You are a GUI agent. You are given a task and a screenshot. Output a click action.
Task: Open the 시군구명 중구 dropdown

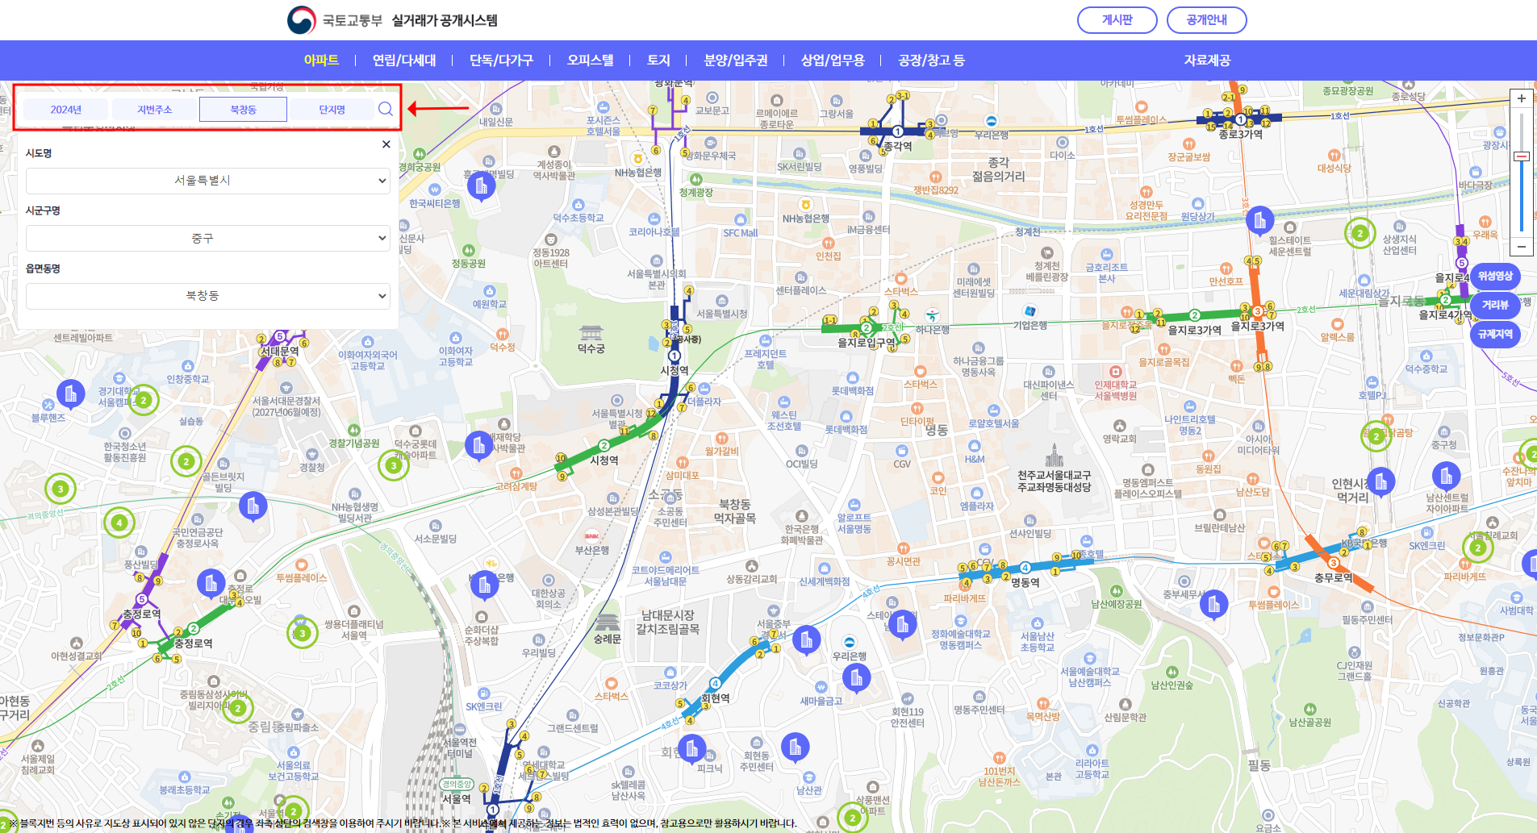click(x=208, y=239)
